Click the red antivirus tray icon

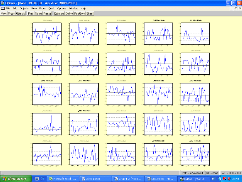click(224, 178)
